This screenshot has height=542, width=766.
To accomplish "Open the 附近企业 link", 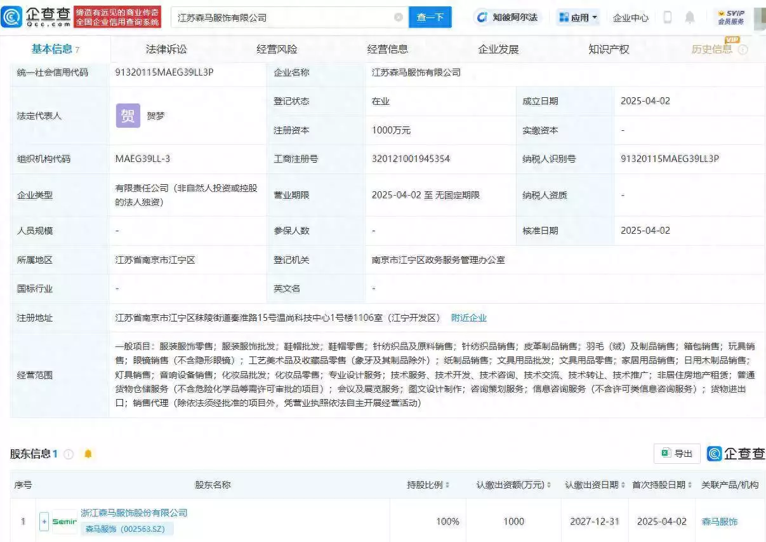I will tap(468, 318).
